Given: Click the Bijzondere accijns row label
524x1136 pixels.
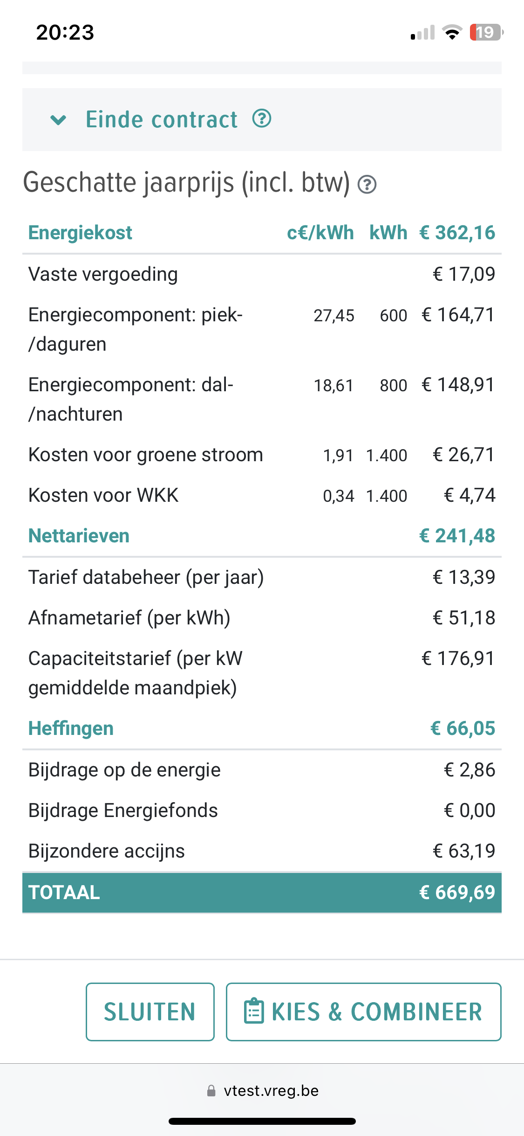Looking at the screenshot, I should click(x=107, y=851).
